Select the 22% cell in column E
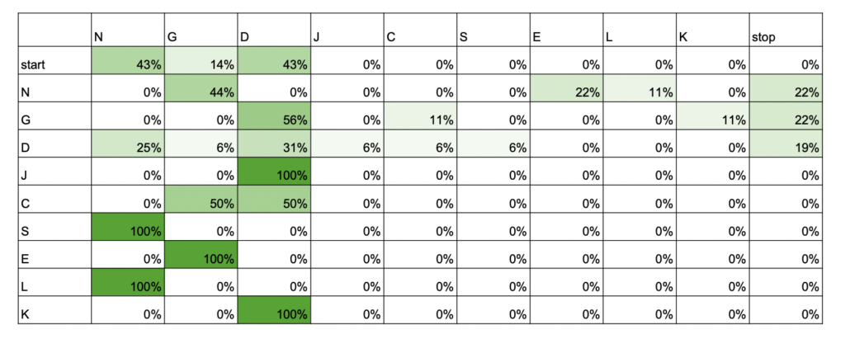850x339 pixels. [x=566, y=92]
